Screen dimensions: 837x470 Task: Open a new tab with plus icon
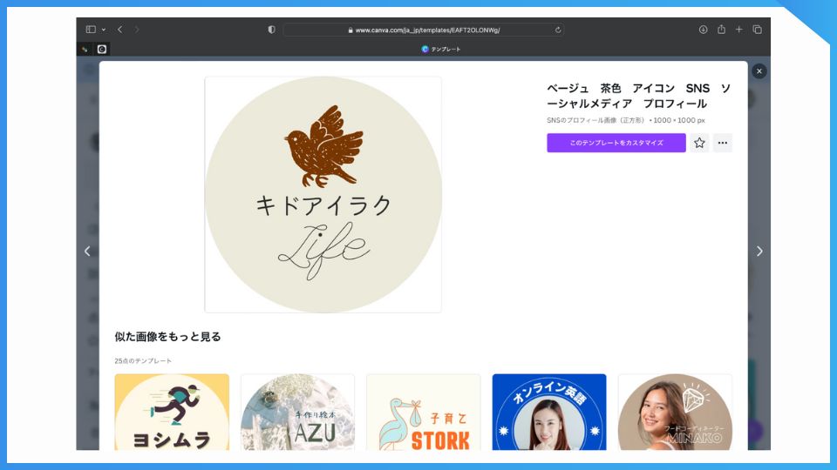coord(738,30)
